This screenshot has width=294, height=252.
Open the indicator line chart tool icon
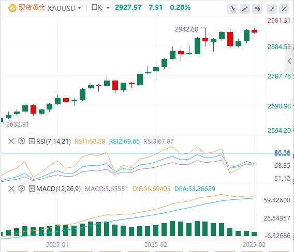tap(232, 9)
